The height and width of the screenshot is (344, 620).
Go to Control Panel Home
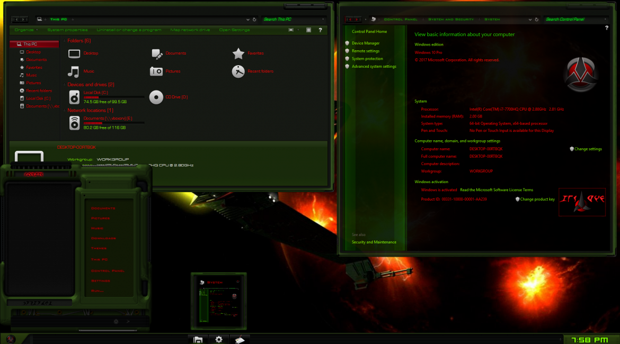tap(369, 32)
